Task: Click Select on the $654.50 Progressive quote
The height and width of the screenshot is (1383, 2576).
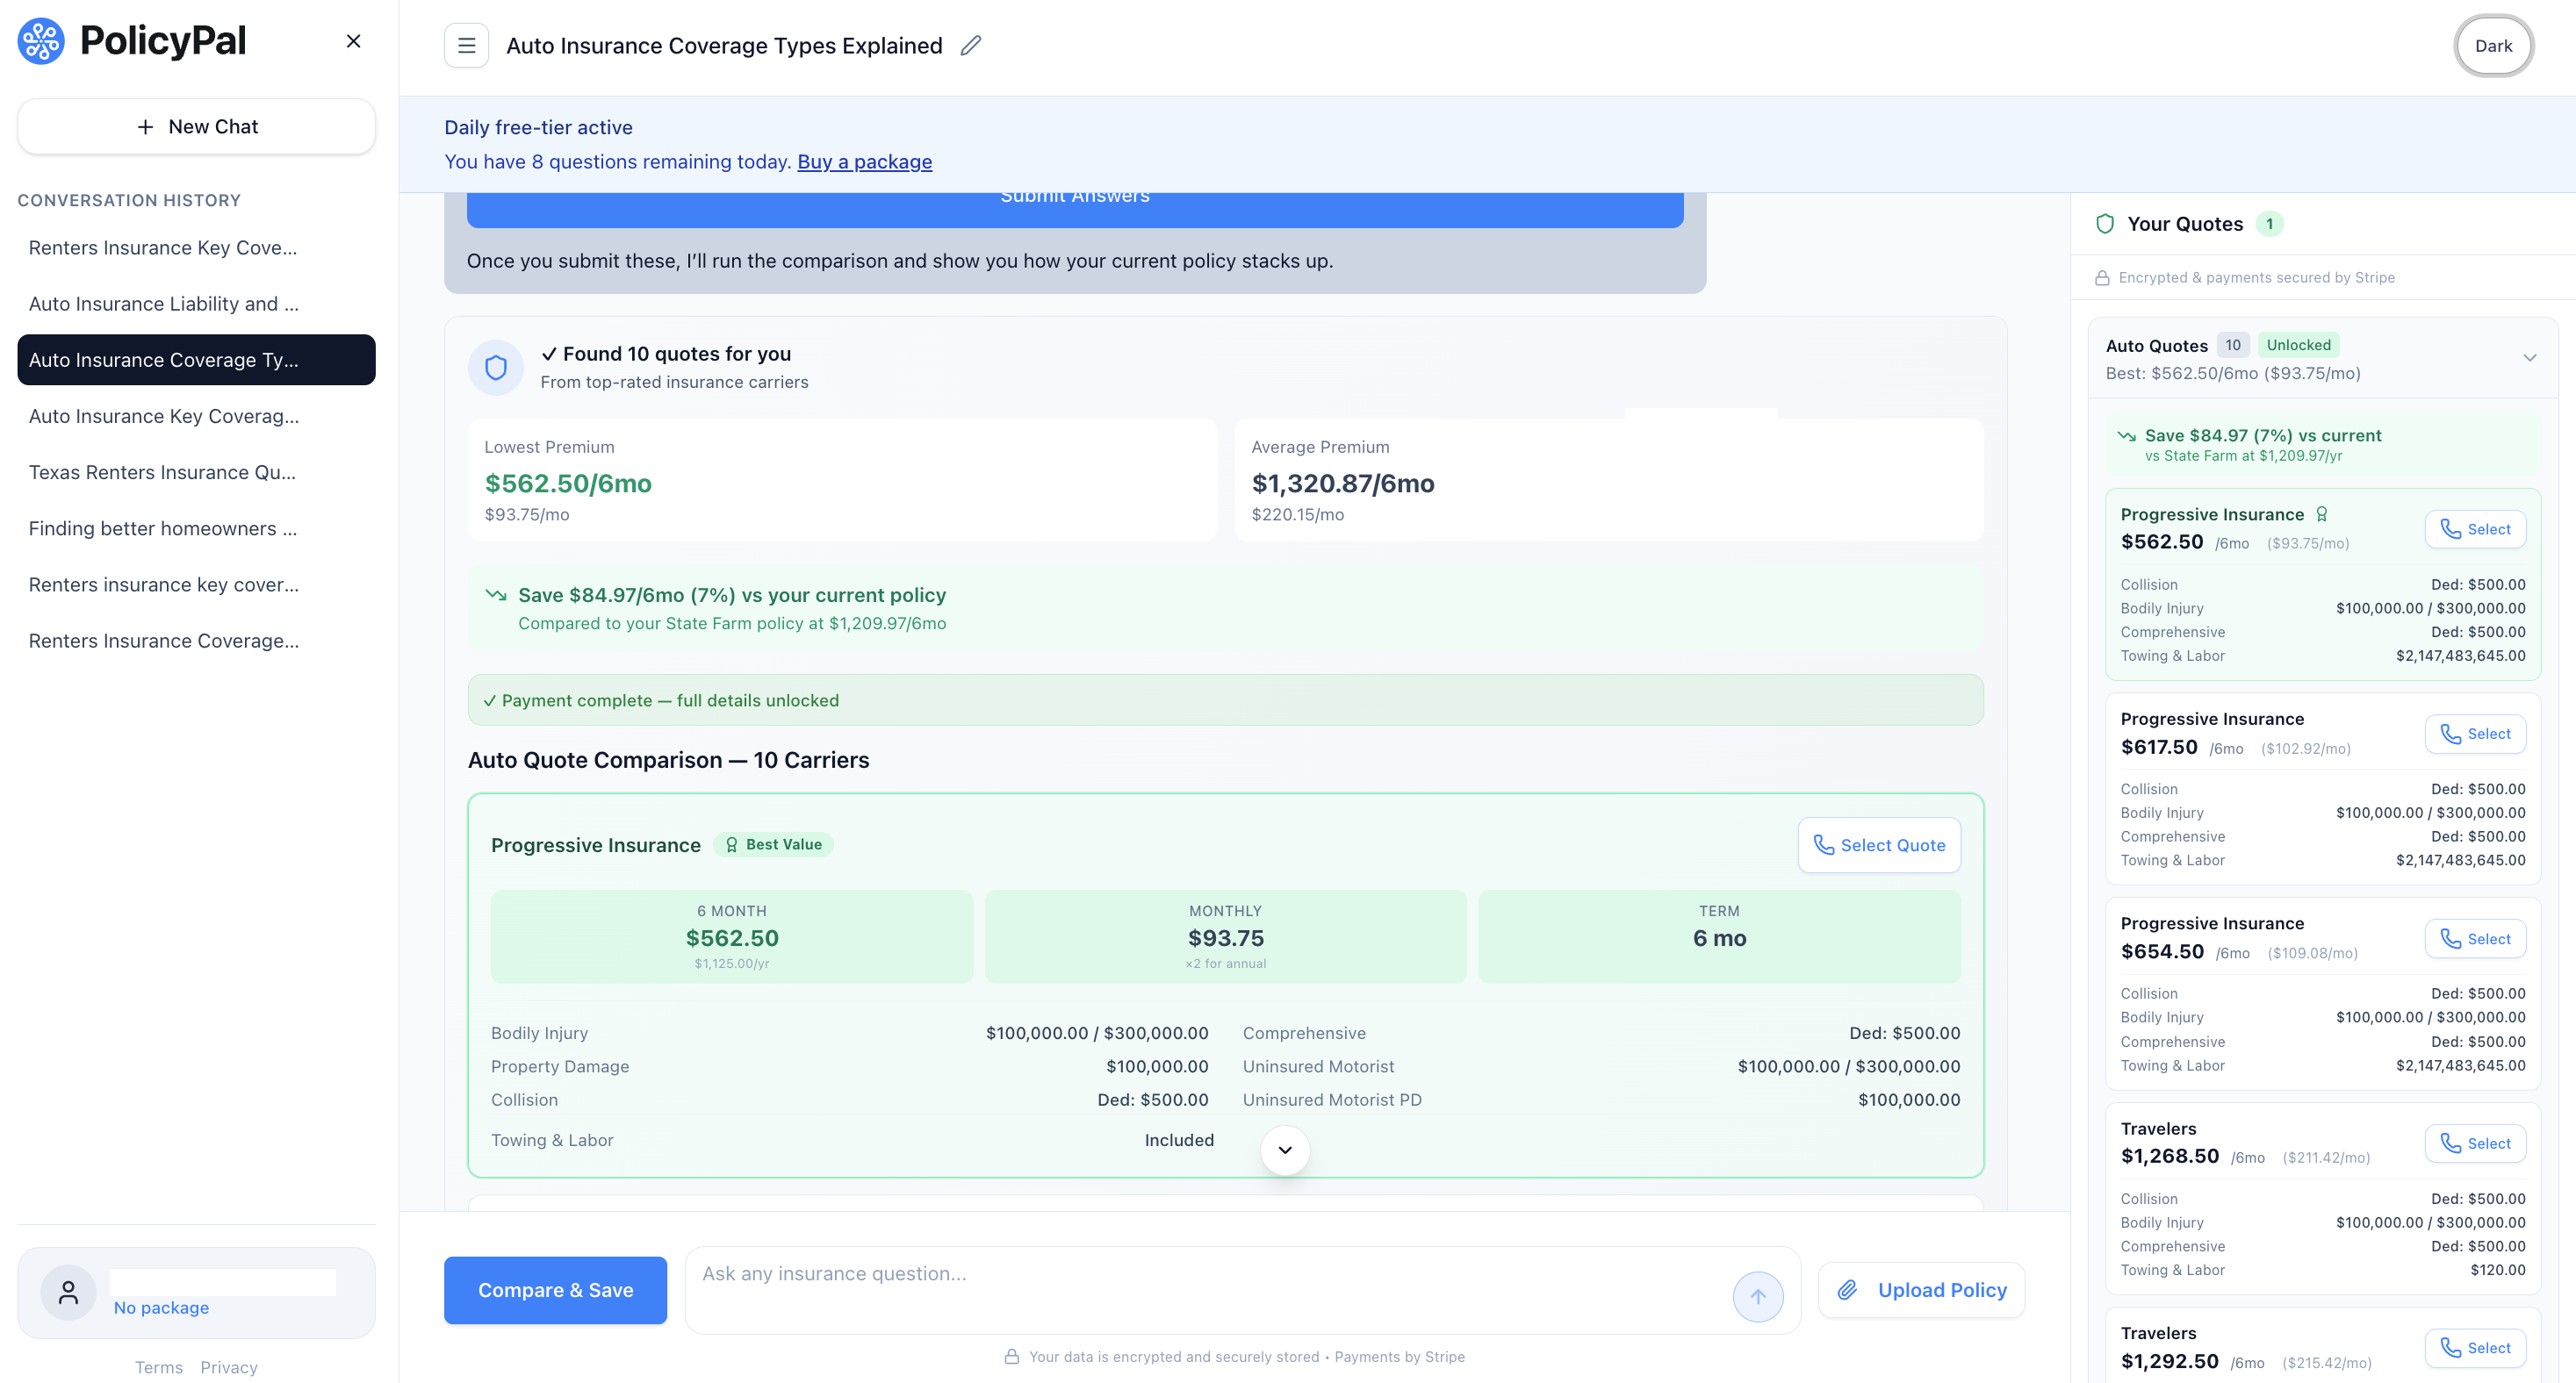Action: tap(2475, 939)
